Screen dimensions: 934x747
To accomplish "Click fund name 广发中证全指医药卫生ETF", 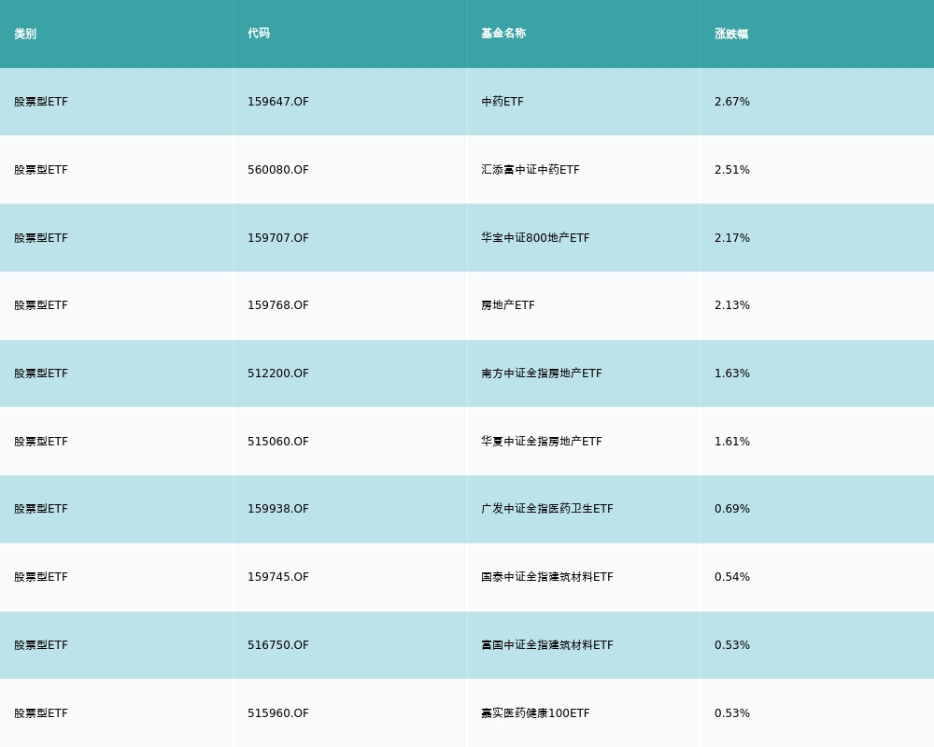I will pyautogui.click(x=547, y=509).
